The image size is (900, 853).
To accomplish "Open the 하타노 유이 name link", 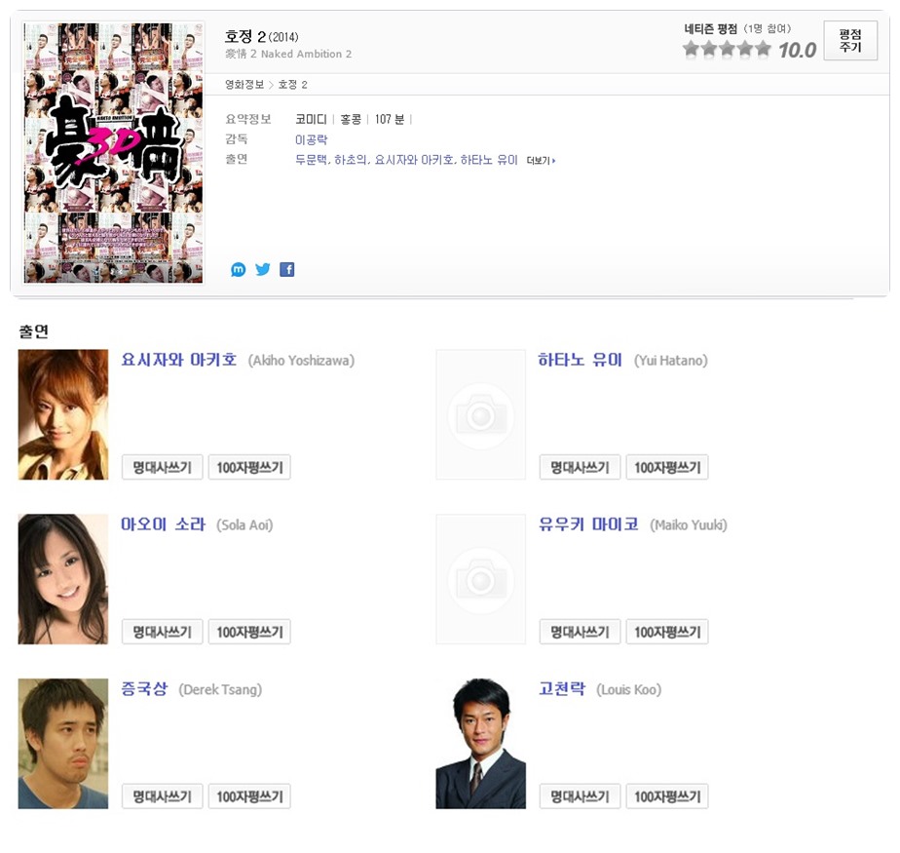I will (580, 360).
